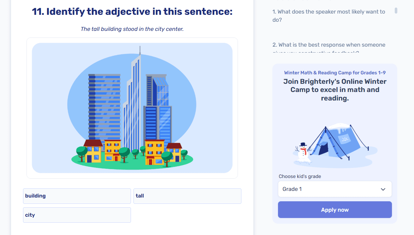This screenshot has width=414, height=235.
Task: Open the Grade 1 dropdown
Action: 334,189
